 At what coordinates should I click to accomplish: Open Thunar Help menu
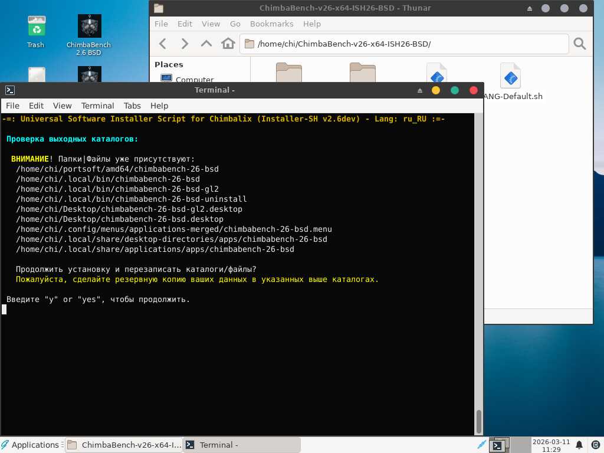pyautogui.click(x=311, y=24)
